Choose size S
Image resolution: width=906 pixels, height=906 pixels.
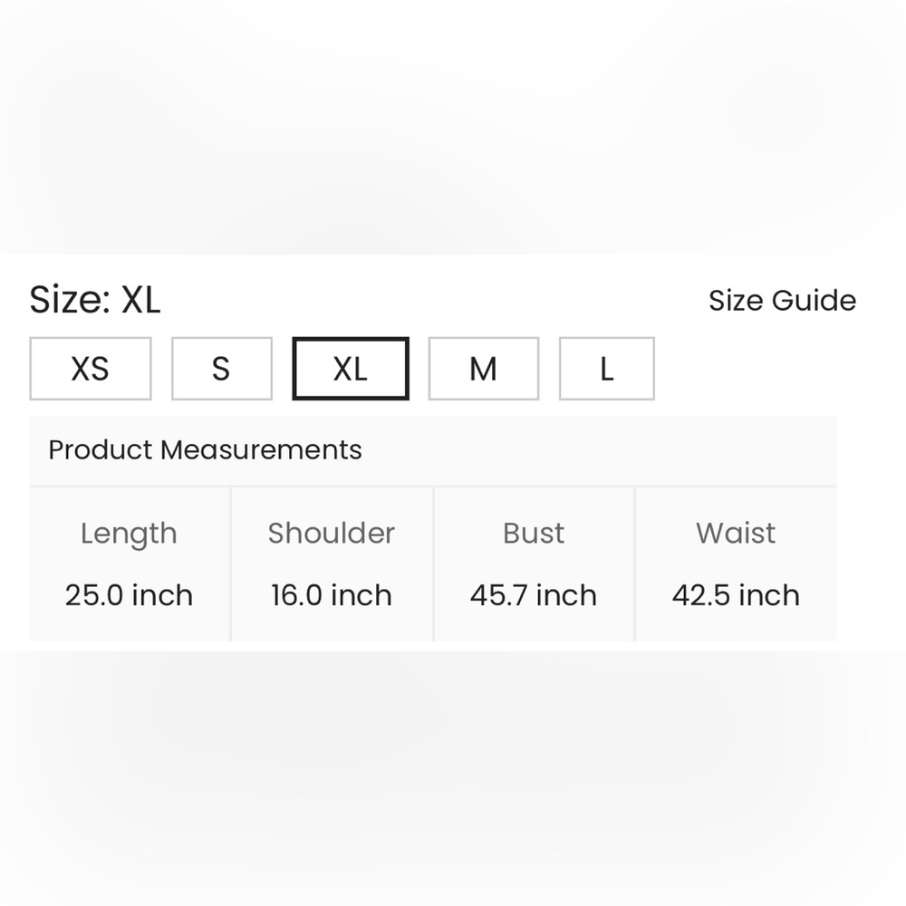coord(222,369)
